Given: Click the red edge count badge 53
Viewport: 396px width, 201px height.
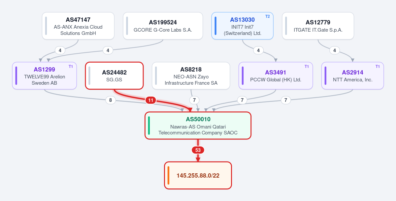Looking at the screenshot, I should click(198, 150).
